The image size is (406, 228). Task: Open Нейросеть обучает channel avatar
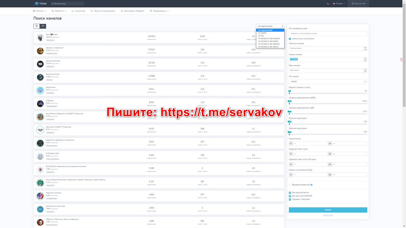(x=40, y=196)
